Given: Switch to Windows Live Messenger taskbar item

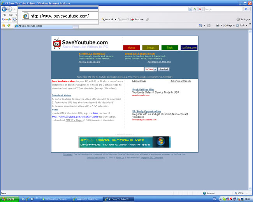Looking at the screenshot, I should (x=55, y=199).
